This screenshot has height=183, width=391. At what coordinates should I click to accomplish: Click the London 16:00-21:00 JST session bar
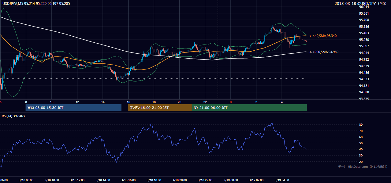click(x=160, y=108)
